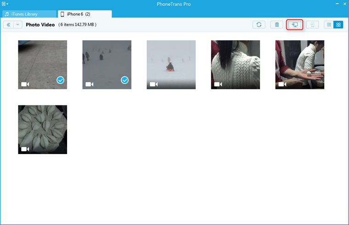Click the video camera icon on dumplings thumbnail
Image resolution: width=349 pixels, height=225 pixels.
coord(25,149)
